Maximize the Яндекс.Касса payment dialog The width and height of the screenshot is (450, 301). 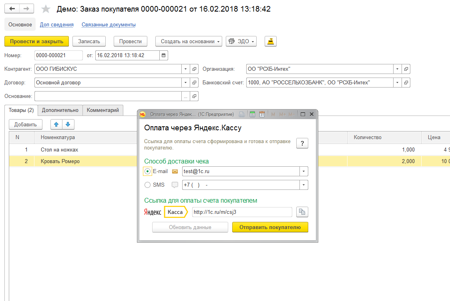coord(303,114)
